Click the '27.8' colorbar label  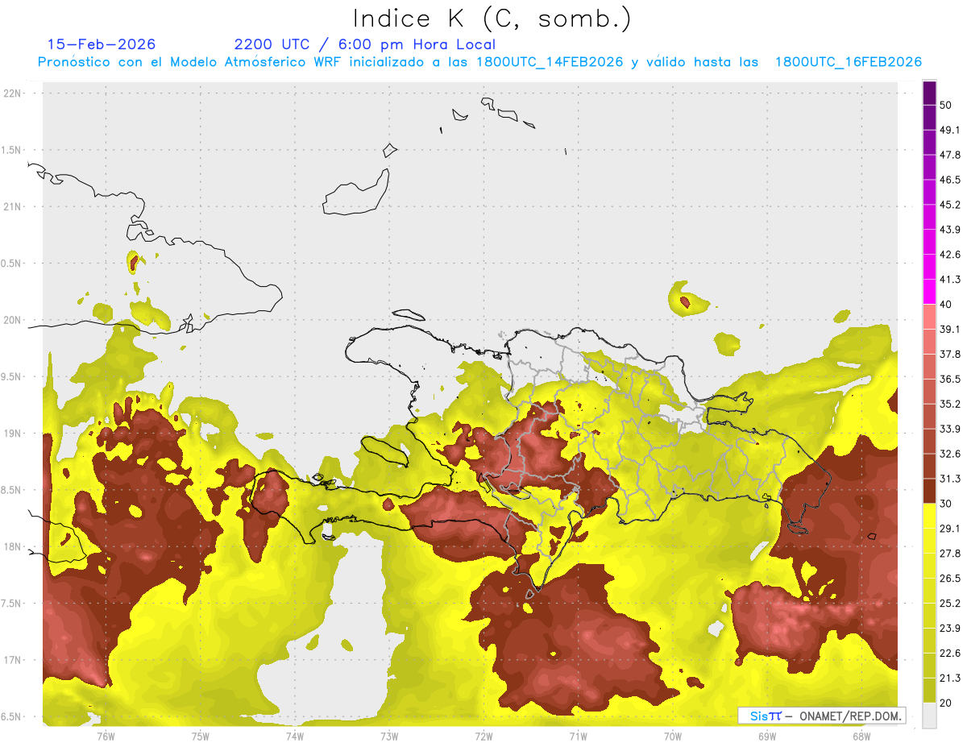[x=950, y=554]
